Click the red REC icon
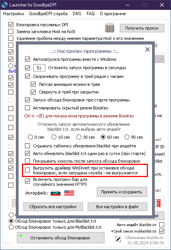This screenshot has width=171, height=250. (159, 203)
